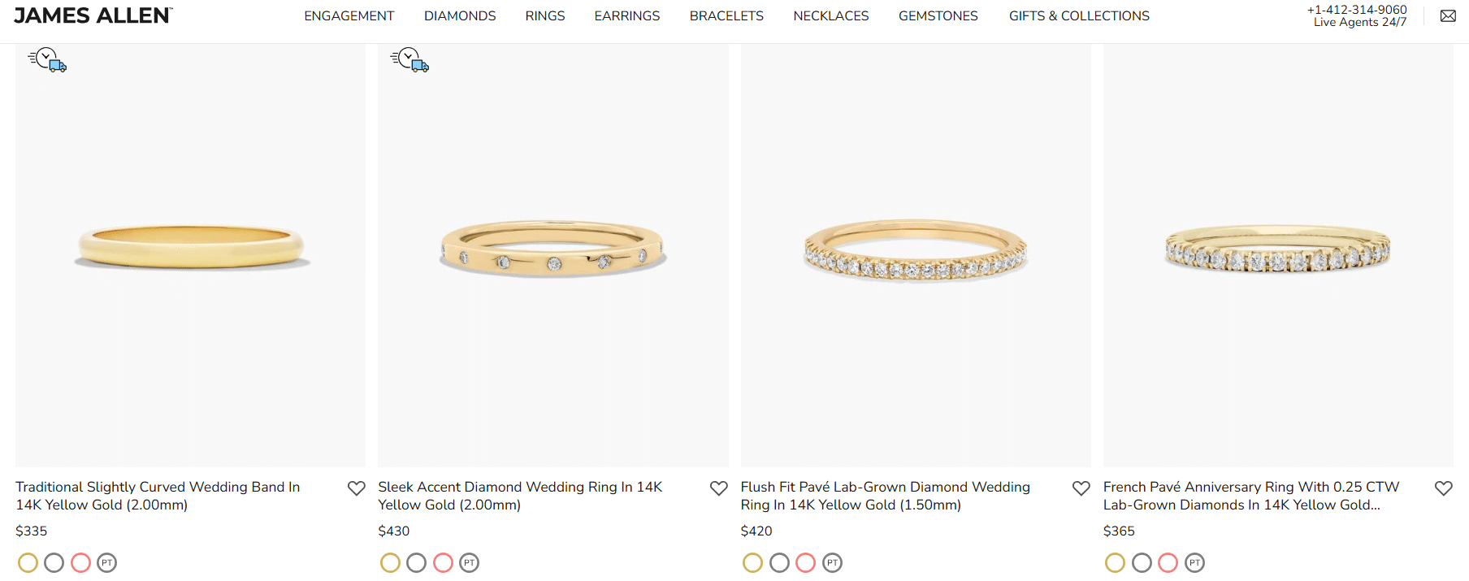Viewport: 1469px width, 581px height.
Task: Open the Engagement menu
Action: click(349, 16)
